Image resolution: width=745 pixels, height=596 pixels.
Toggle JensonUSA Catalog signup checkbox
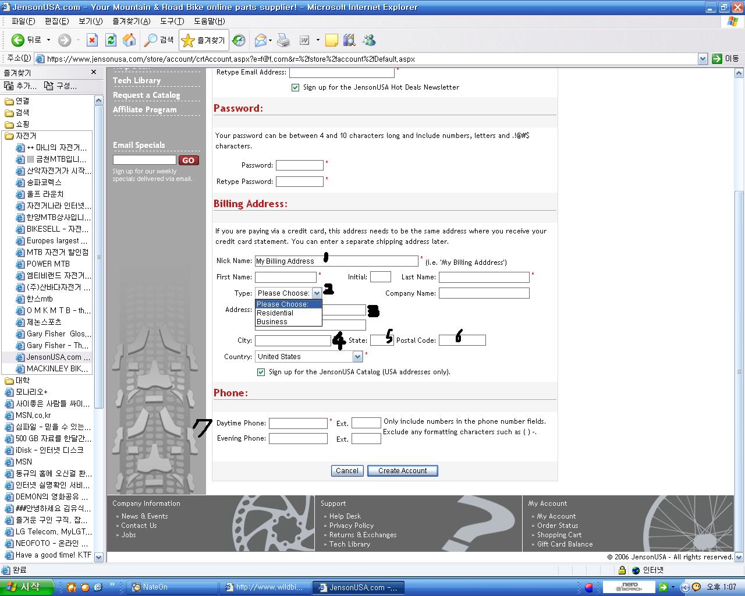click(x=261, y=372)
